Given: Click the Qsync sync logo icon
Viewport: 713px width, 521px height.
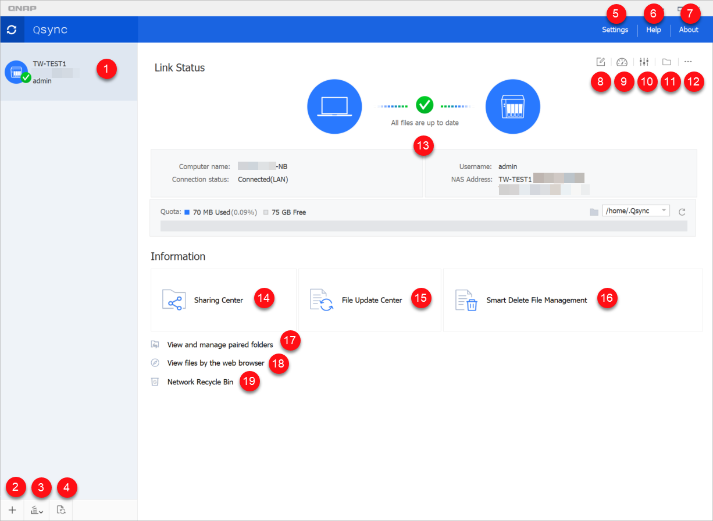Looking at the screenshot, I should click(12, 30).
